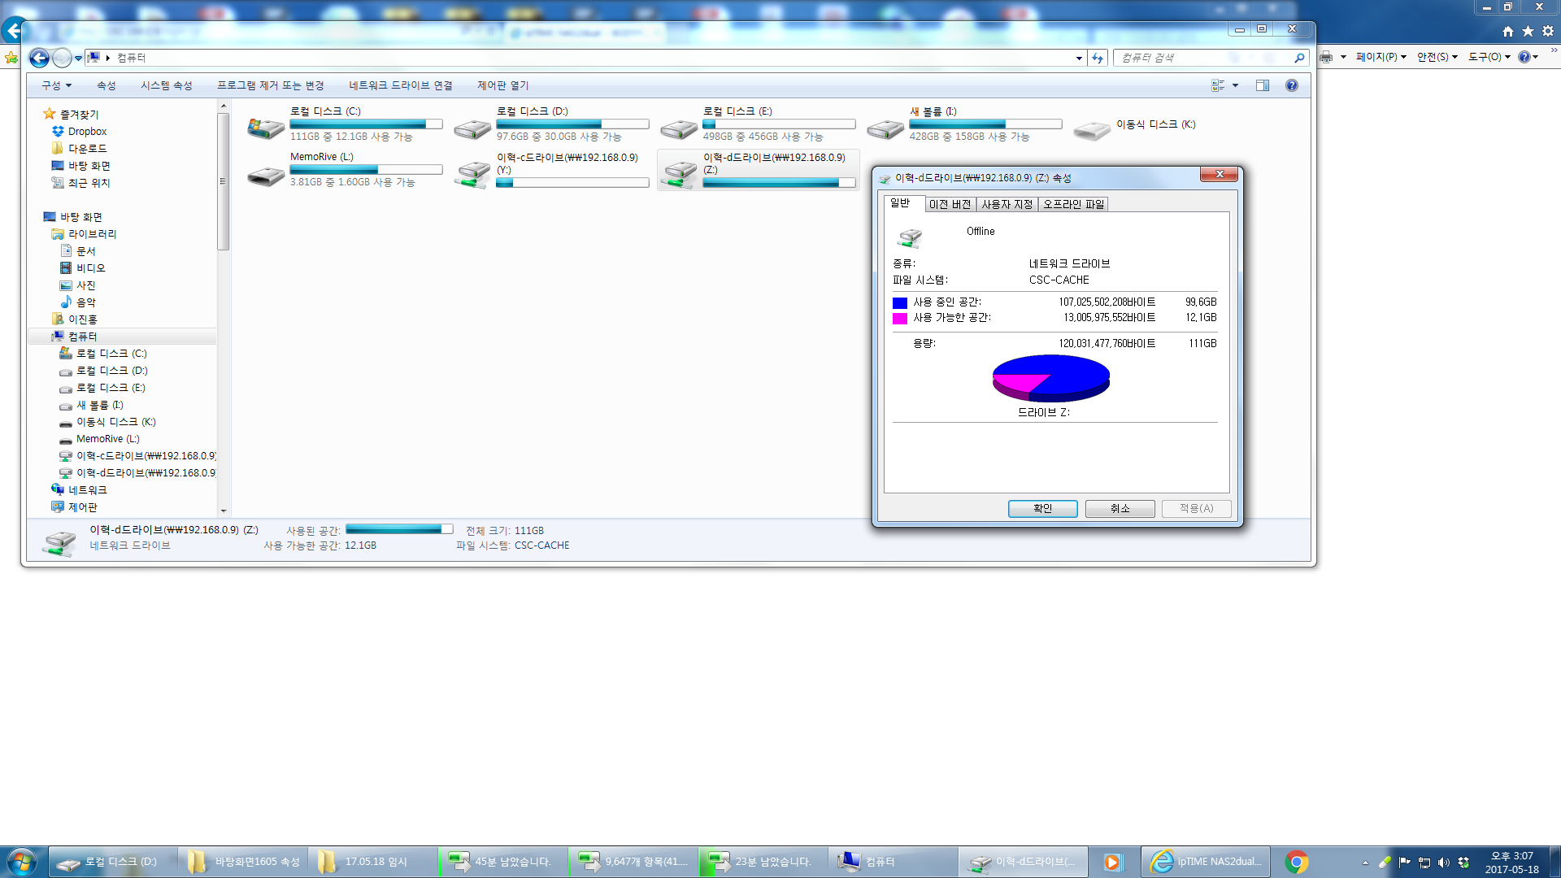Open Chrome from the taskbar
Screen dimensions: 1561x878
click(1297, 862)
